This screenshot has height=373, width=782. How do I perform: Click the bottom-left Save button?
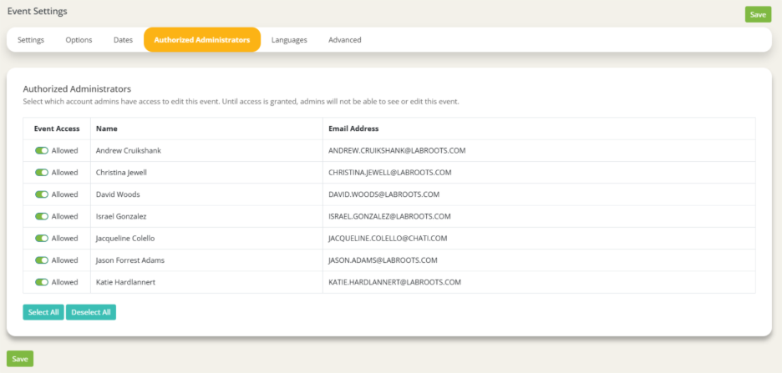(20, 359)
